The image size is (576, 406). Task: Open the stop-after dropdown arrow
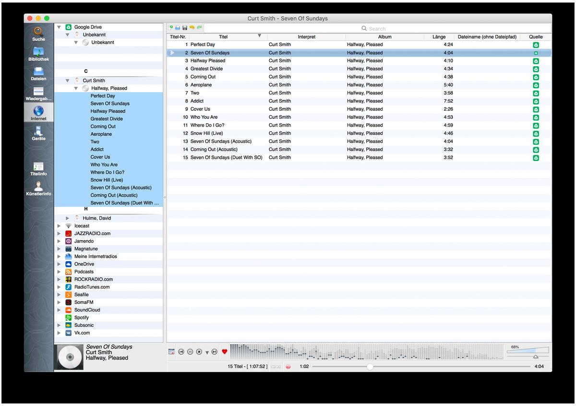[207, 352]
